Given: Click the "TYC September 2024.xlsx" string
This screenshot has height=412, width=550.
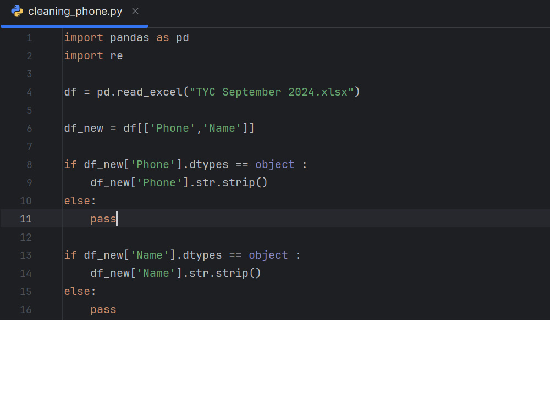Looking at the screenshot, I should click(x=272, y=92).
